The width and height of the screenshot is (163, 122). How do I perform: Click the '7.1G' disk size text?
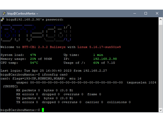(x=111, y=63)
